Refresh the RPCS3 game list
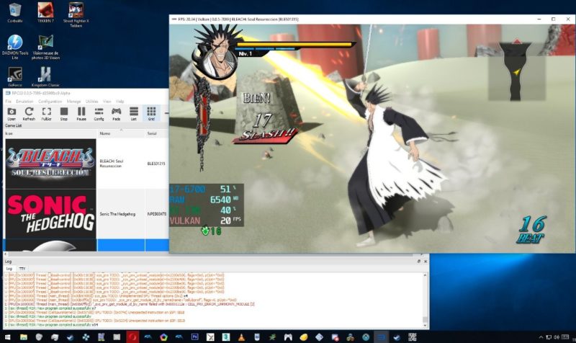 pos(29,114)
